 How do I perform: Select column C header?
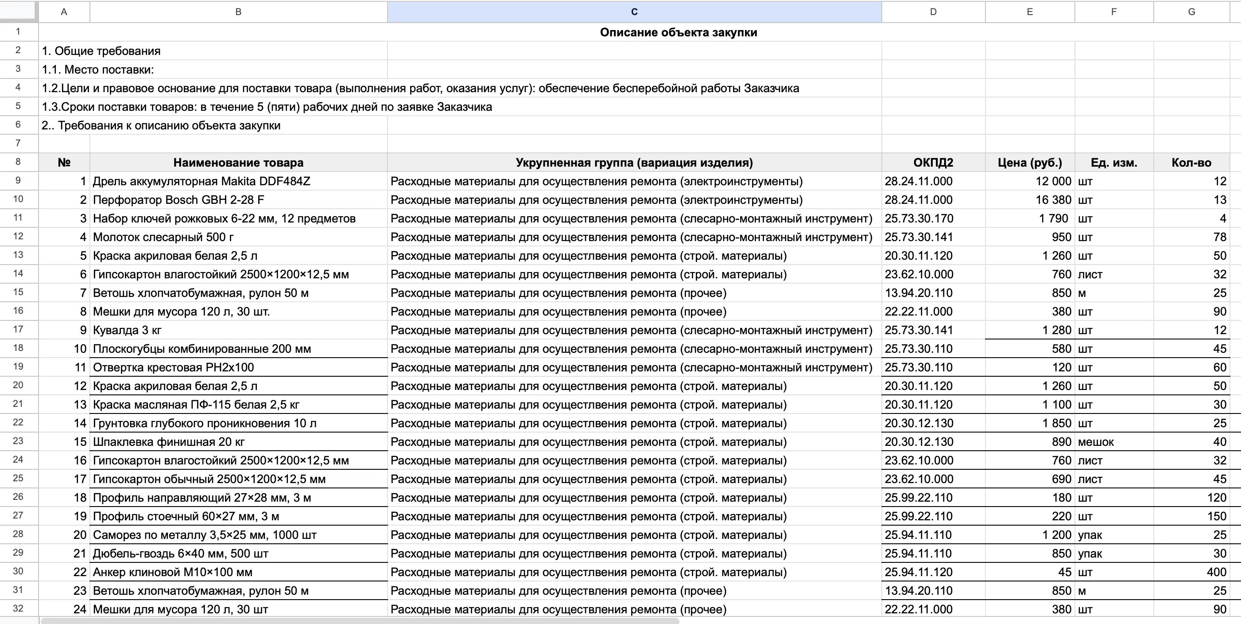[635, 12]
